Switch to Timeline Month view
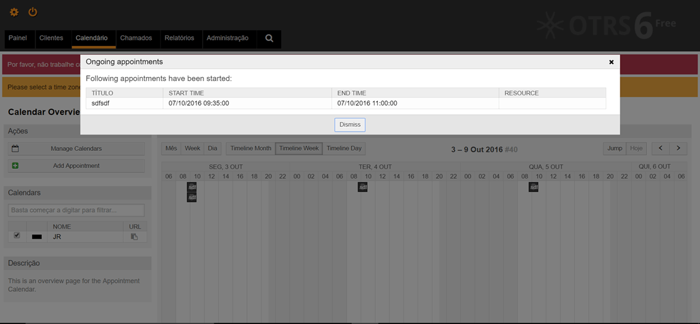 [250, 148]
